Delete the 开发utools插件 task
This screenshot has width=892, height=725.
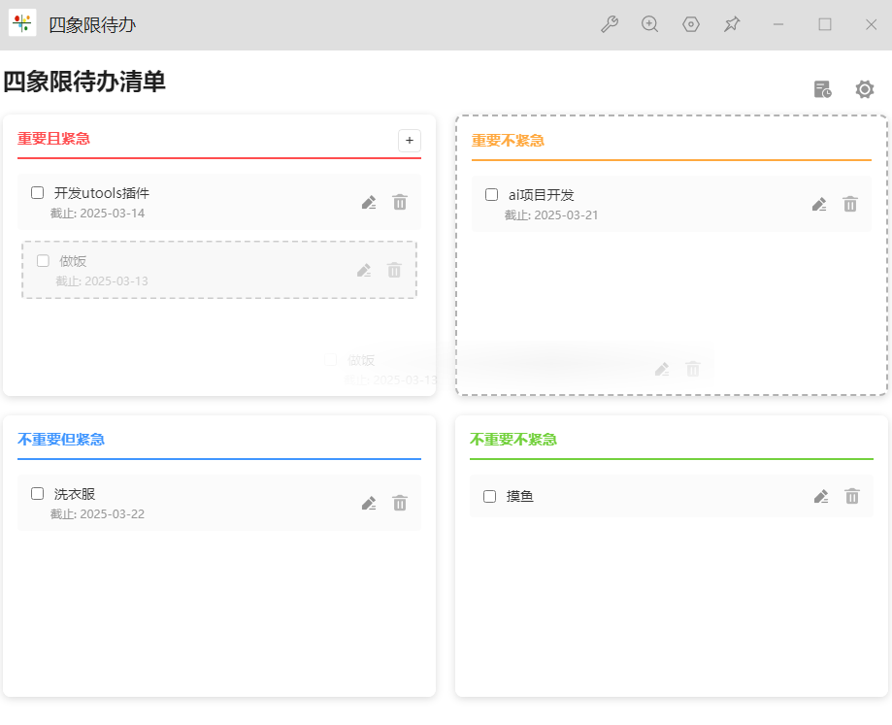click(x=400, y=203)
